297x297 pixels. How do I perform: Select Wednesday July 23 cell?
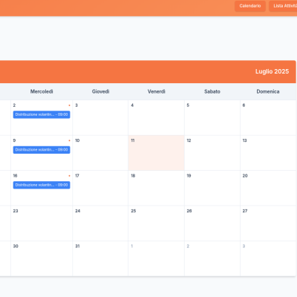click(x=42, y=223)
